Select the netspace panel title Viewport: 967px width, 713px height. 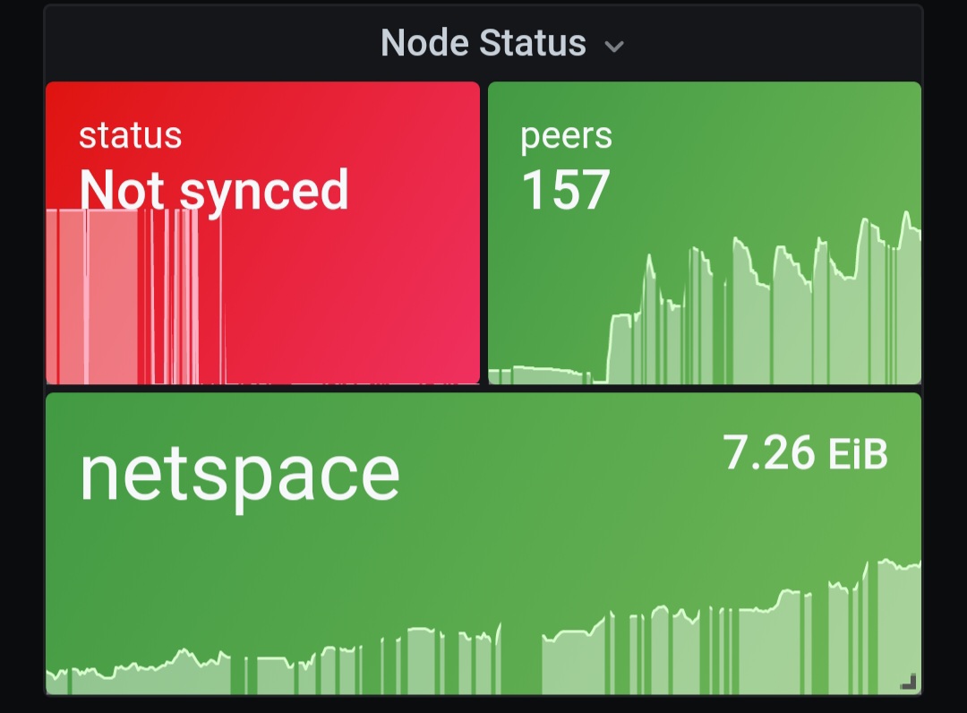(x=241, y=474)
